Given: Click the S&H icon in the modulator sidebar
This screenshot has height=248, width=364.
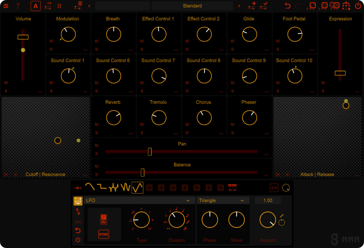Looking at the screenshot, I should click(x=78, y=222).
